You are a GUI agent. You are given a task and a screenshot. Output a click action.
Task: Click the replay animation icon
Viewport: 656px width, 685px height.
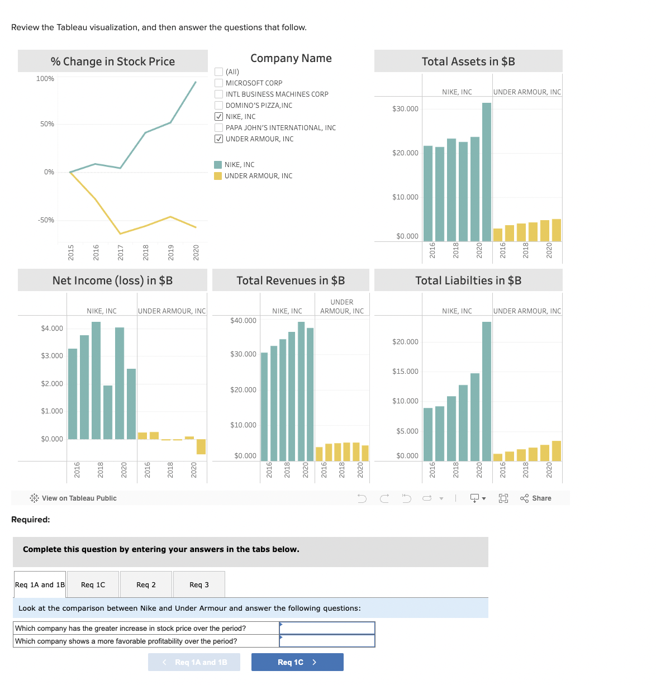click(427, 498)
